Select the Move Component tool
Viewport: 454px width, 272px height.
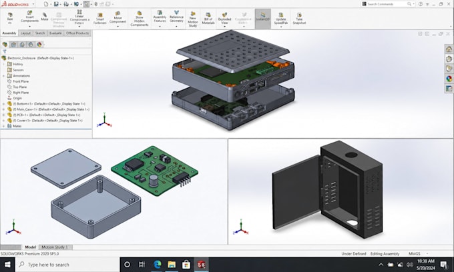[118, 17]
